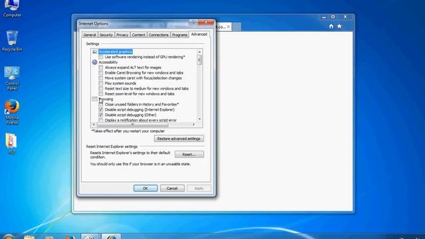
Task: Click the new tab button in Internet Explorer
Action: coord(236,27)
